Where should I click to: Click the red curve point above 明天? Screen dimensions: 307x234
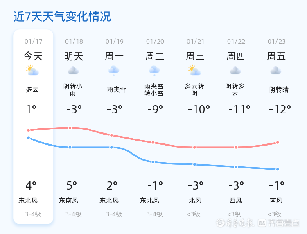pyautogui.click(x=70, y=128)
